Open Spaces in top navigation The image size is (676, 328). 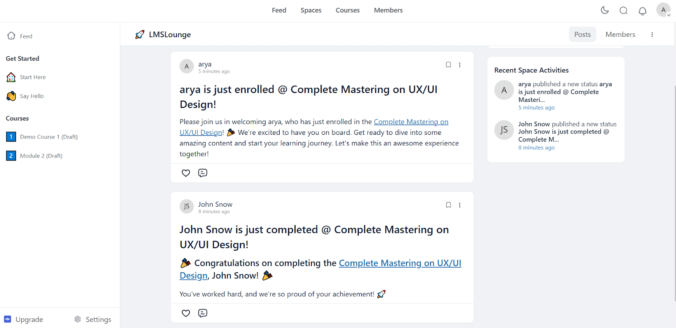pyautogui.click(x=311, y=10)
